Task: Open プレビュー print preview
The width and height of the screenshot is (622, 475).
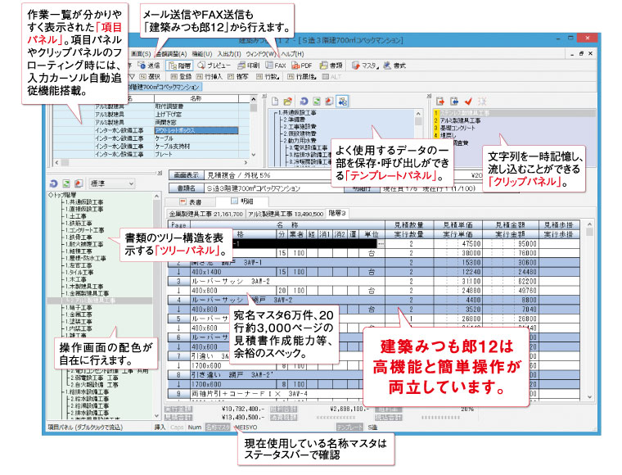Action: (214, 66)
